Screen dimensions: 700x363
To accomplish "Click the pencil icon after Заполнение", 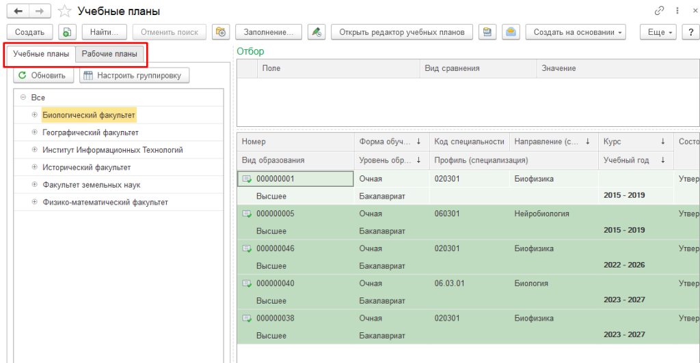I will pos(315,32).
